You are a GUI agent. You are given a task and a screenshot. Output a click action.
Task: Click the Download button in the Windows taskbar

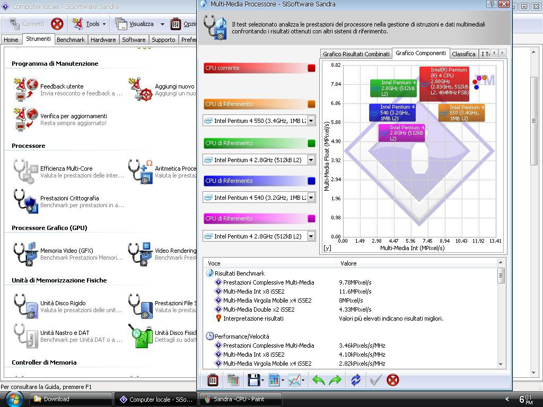[71, 400]
